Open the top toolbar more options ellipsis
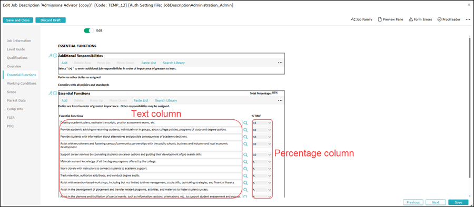This screenshot has width=474, height=207. pos(468,19)
